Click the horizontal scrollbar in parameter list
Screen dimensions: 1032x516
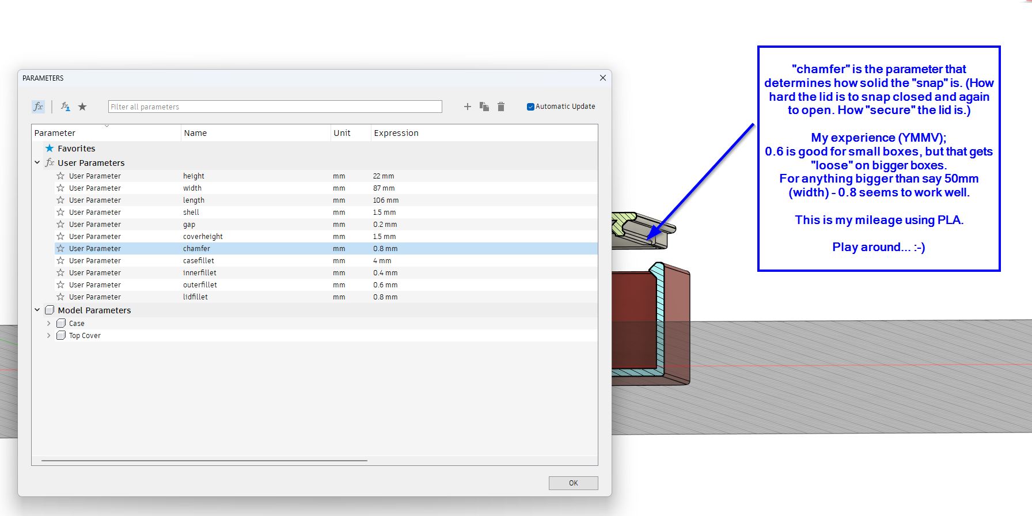pos(204,461)
